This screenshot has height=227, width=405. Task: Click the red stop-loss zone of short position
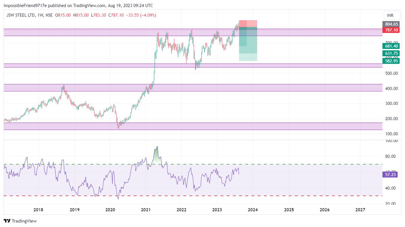[x=248, y=24]
